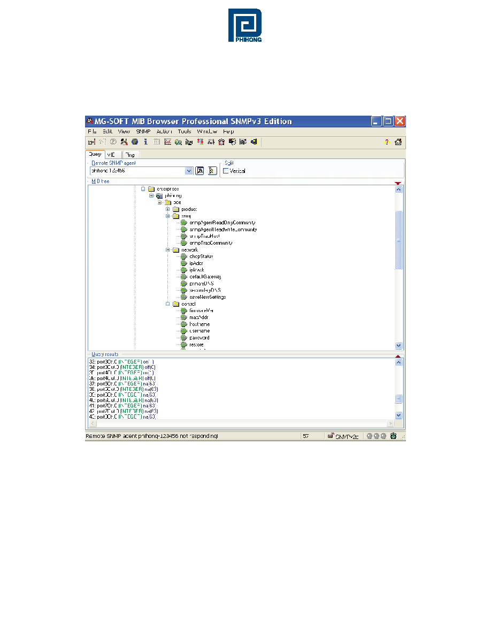The image size is (491, 636).
Task: Click the blue globe toolbar icon
Action: [x=135, y=141]
